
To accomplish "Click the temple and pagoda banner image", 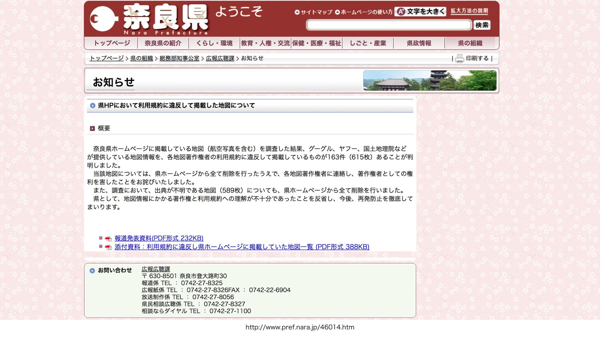I will pos(430,80).
